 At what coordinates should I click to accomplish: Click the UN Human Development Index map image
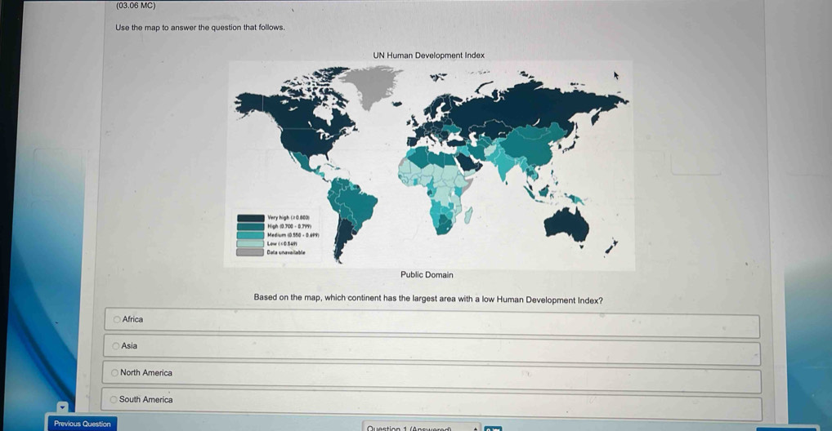(x=429, y=165)
